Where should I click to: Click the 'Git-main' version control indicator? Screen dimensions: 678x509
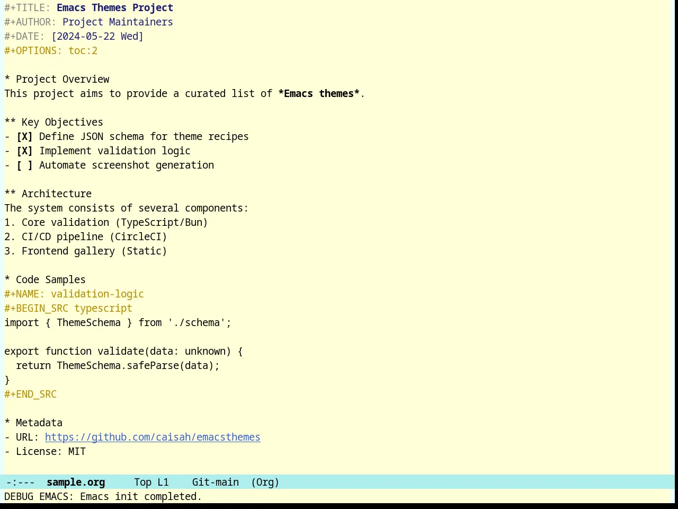[x=215, y=482]
